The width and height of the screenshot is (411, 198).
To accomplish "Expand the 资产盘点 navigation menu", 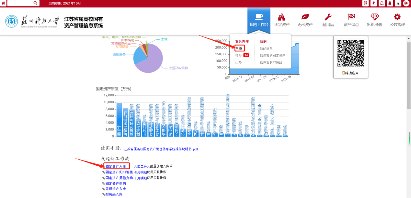I will (351, 20).
